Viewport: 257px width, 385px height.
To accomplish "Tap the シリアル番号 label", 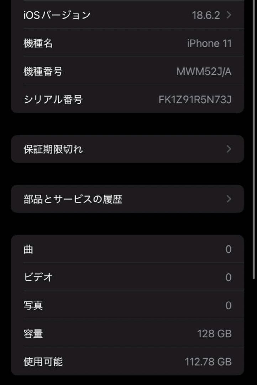I will [53, 99].
